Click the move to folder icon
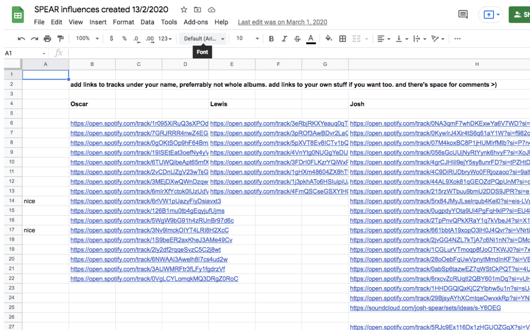This screenshot has width=530, height=330. coord(198,9)
